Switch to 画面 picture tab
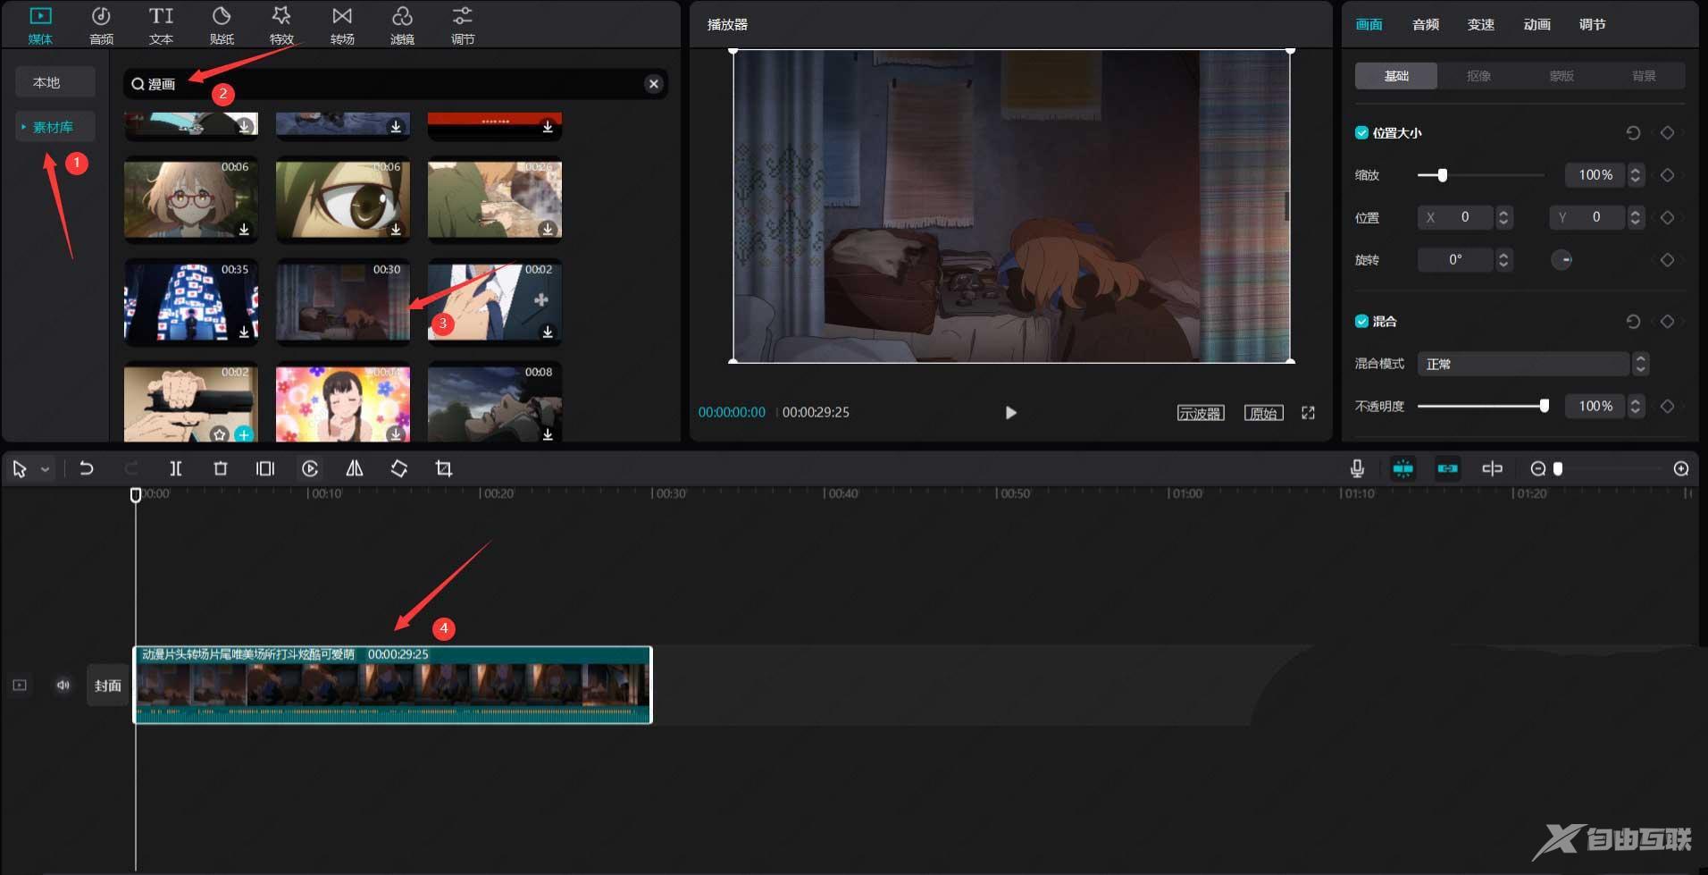This screenshot has width=1708, height=875. [1369, 25]
